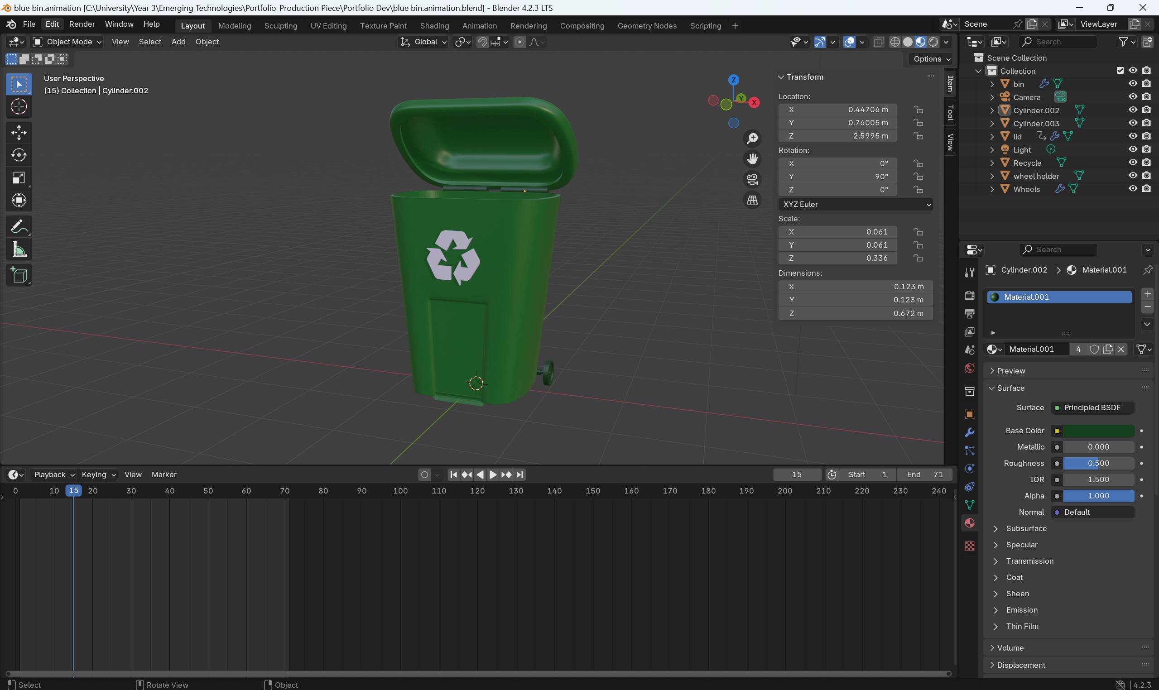Open the Add menu in viewport header
Viewport: 1159px width, 690px height.
178,42
